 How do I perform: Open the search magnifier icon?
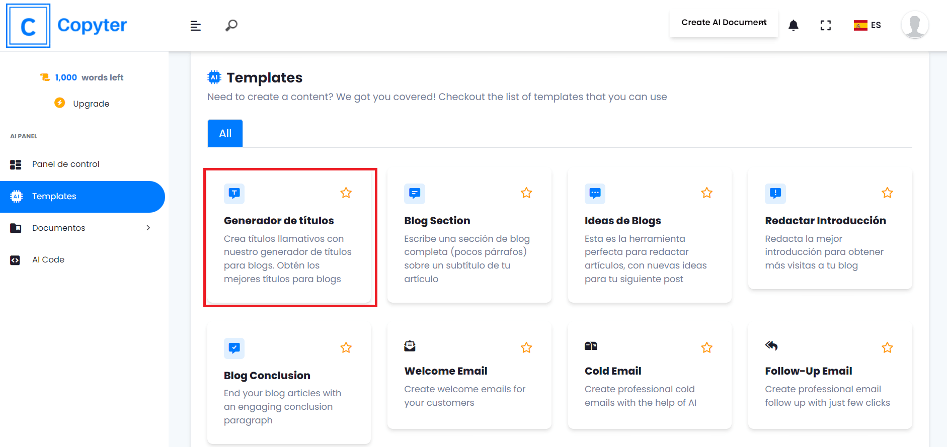231,25
